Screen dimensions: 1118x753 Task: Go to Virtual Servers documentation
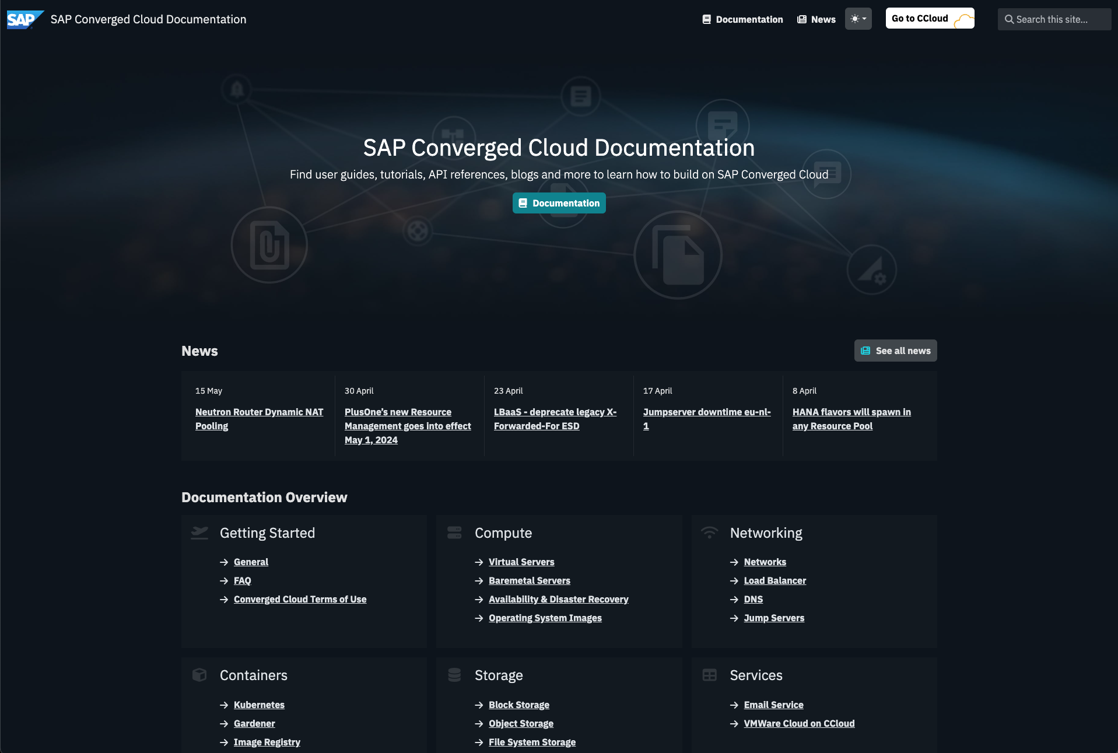click(521, 562)
